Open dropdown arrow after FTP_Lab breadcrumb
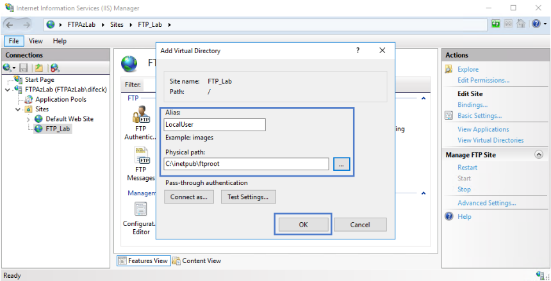 pos(170,24)
